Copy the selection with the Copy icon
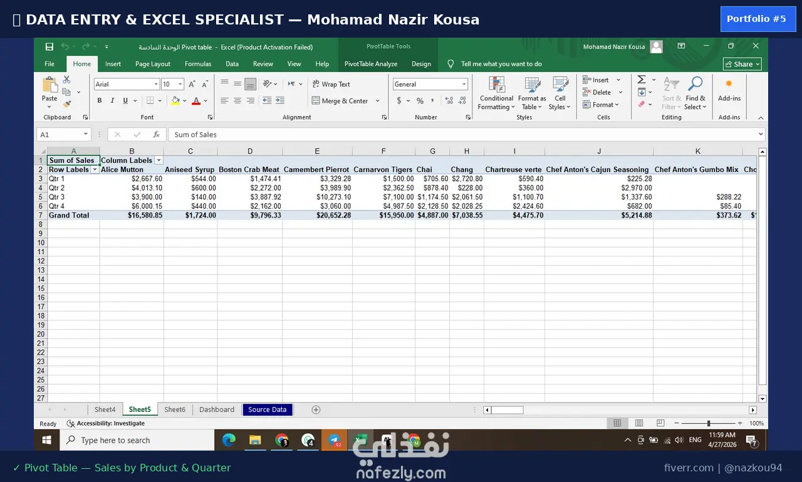This screenshot has width=802, height=482. coord(66,92)
